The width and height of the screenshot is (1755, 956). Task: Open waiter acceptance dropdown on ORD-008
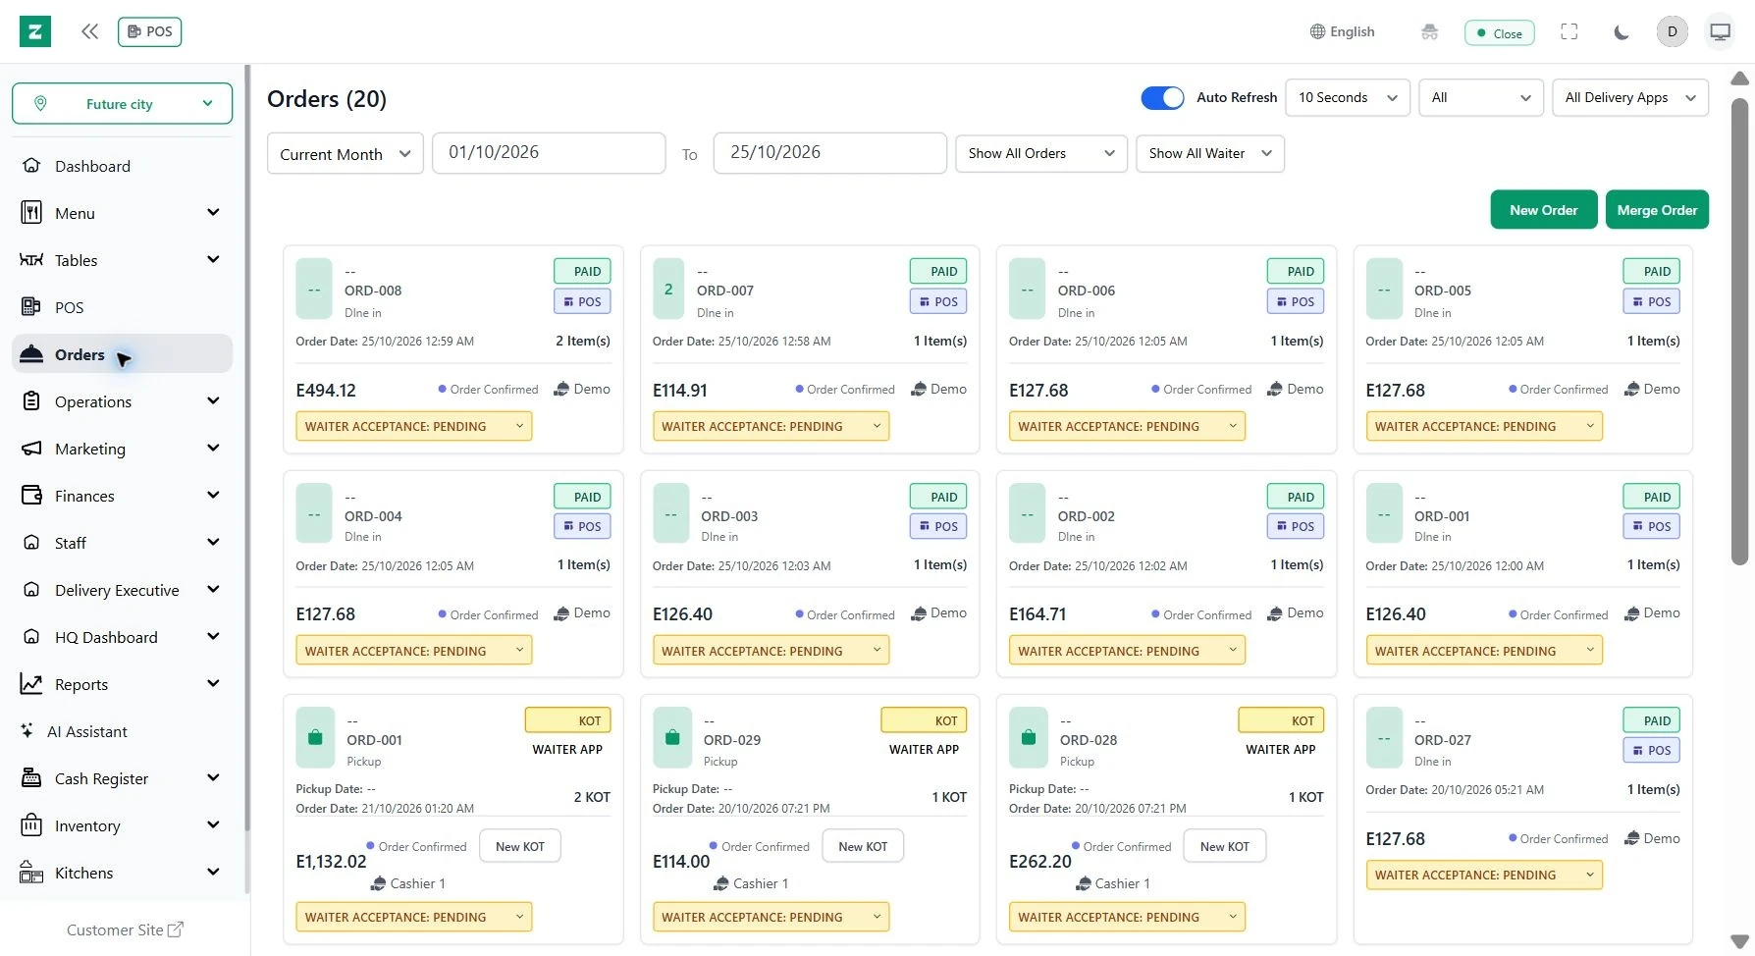coord(413,426)
